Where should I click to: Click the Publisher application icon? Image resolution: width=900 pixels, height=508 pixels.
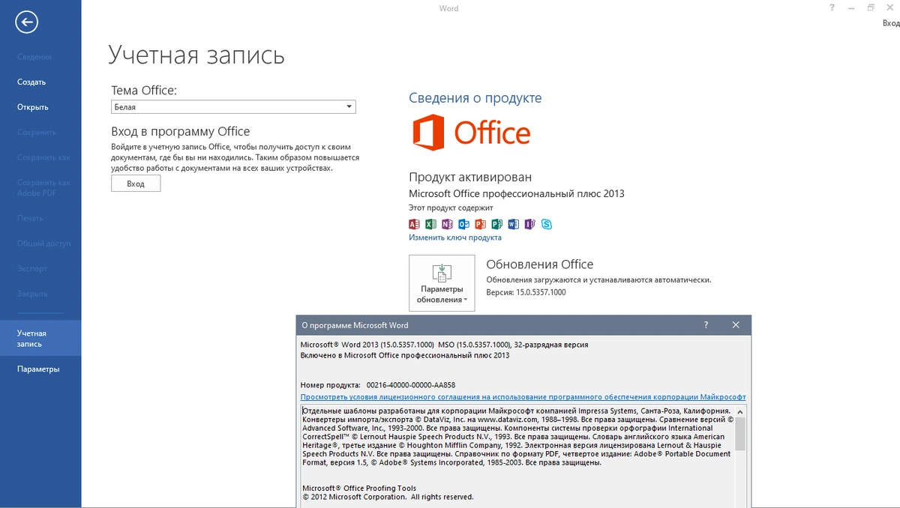coord(496,224)
